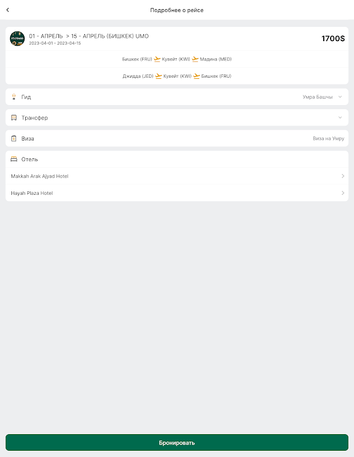Tap the 1700$ price

(333, 38)
